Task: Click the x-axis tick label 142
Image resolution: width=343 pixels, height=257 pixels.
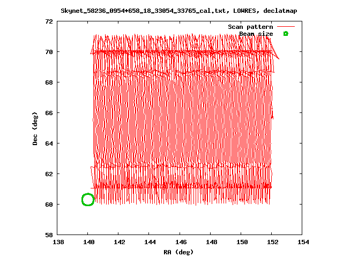Action: [120, 242]
